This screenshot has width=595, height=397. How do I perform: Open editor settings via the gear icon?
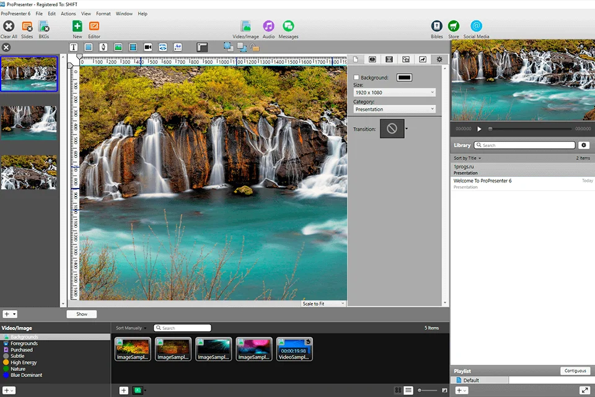439,59
